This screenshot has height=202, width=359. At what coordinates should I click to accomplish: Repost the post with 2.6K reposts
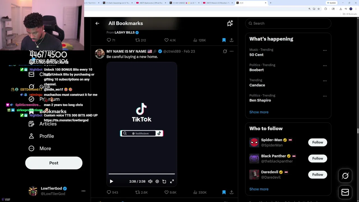(141, 192)
